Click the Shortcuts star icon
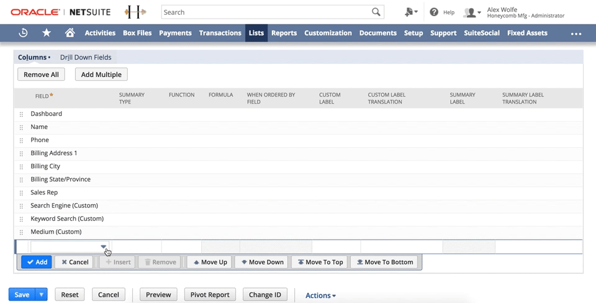 (x=47, y=33)
